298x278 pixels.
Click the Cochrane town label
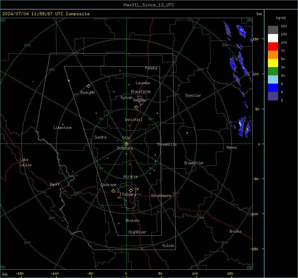(x=108, y=185)
